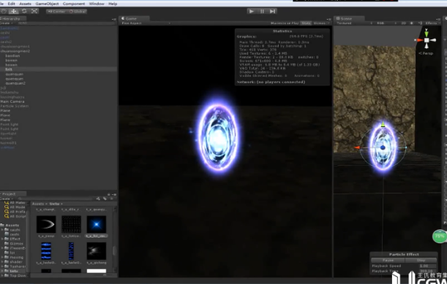Select the All Scripts favorite search
The image size is (447, 284).
(15, 216)
